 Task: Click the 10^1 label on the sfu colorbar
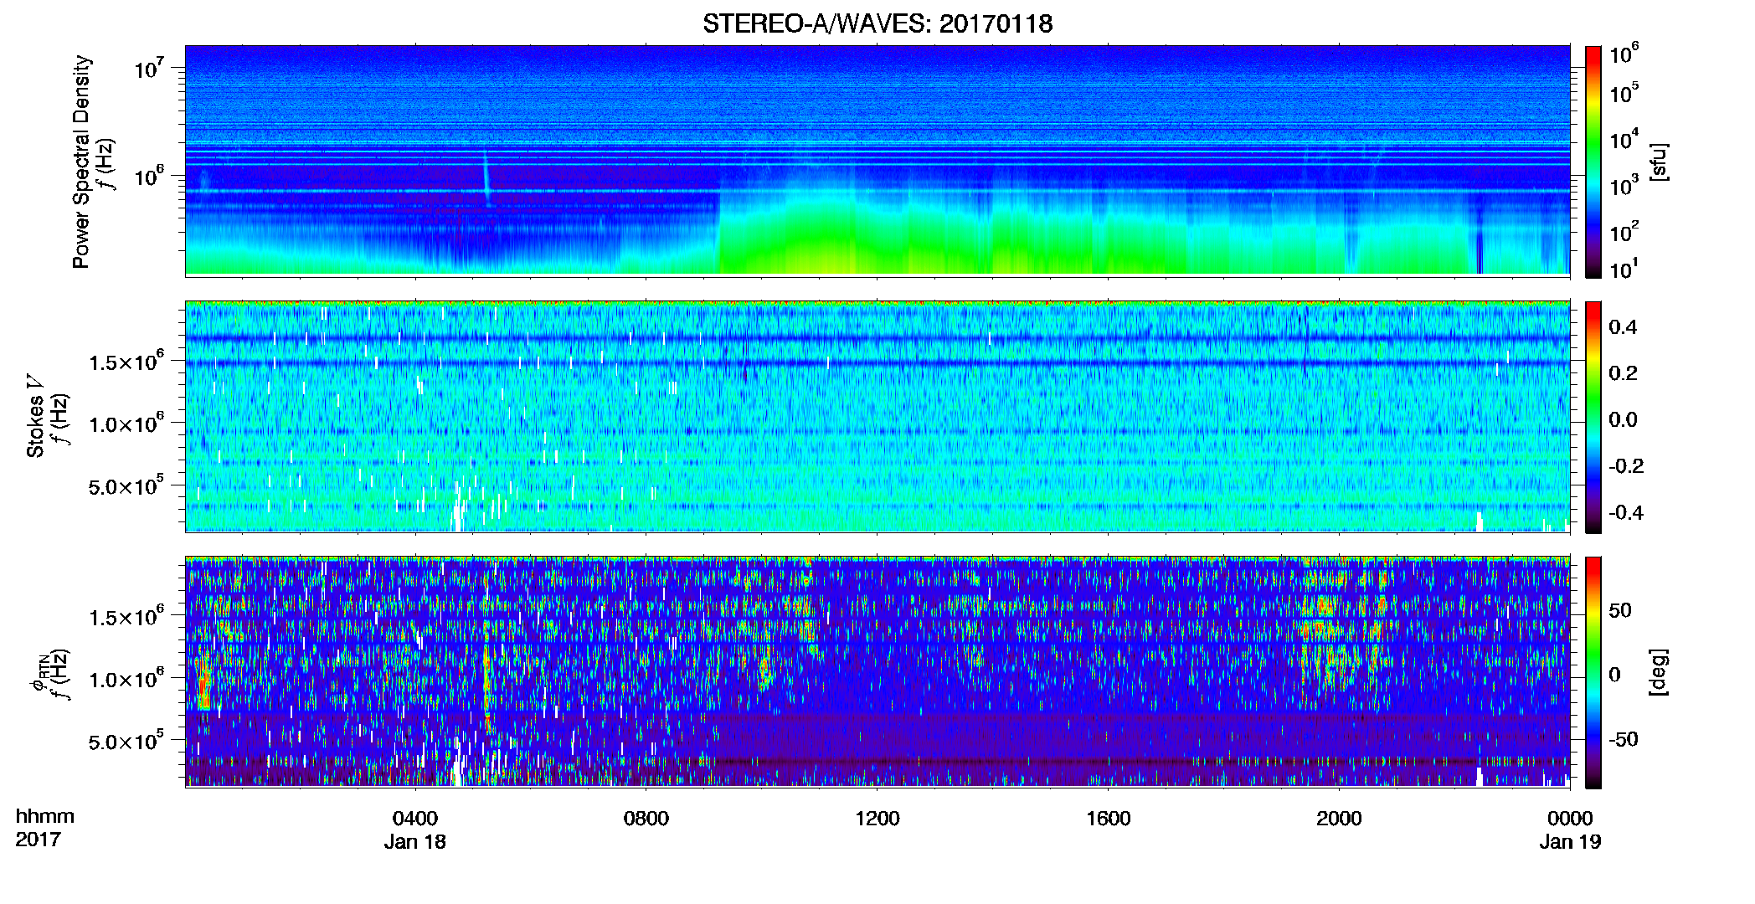(1624, 269)
